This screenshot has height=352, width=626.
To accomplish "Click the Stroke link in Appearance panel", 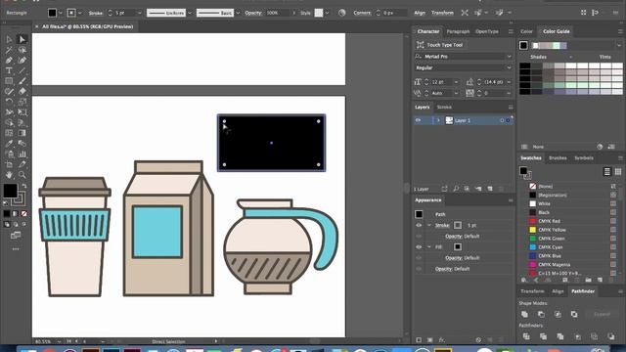I will click(x=442, y=225).
